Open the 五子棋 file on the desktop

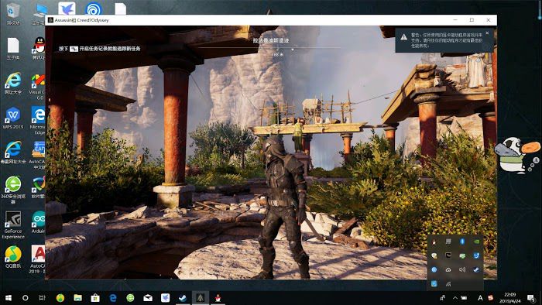click(x=13, y=48)
